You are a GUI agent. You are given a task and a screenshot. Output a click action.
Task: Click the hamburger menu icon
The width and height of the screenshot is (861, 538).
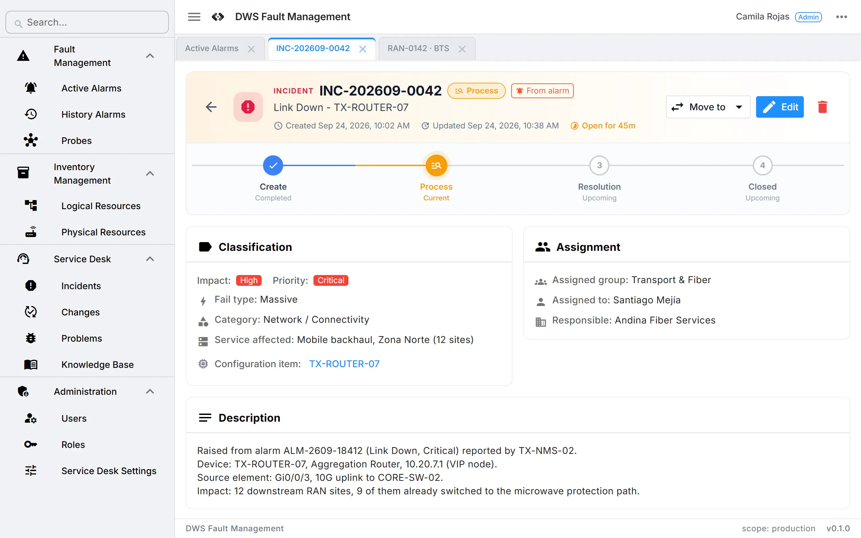pyautogui.click(x=194, y=17)
